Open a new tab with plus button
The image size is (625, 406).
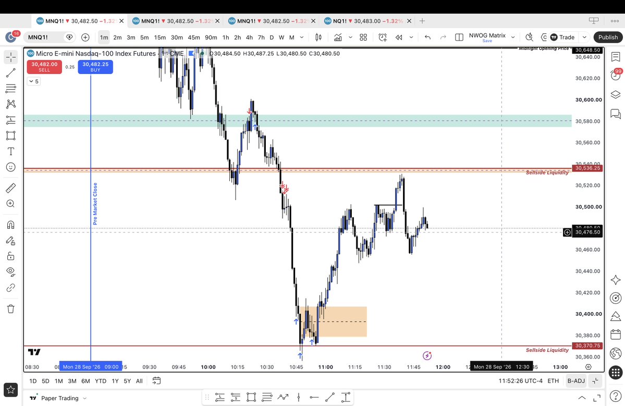[x=422, y=21]
